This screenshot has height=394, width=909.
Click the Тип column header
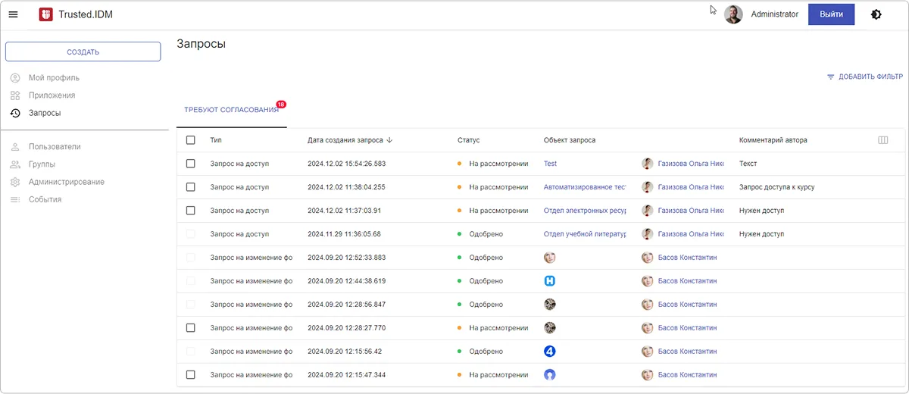pos(216,140)
